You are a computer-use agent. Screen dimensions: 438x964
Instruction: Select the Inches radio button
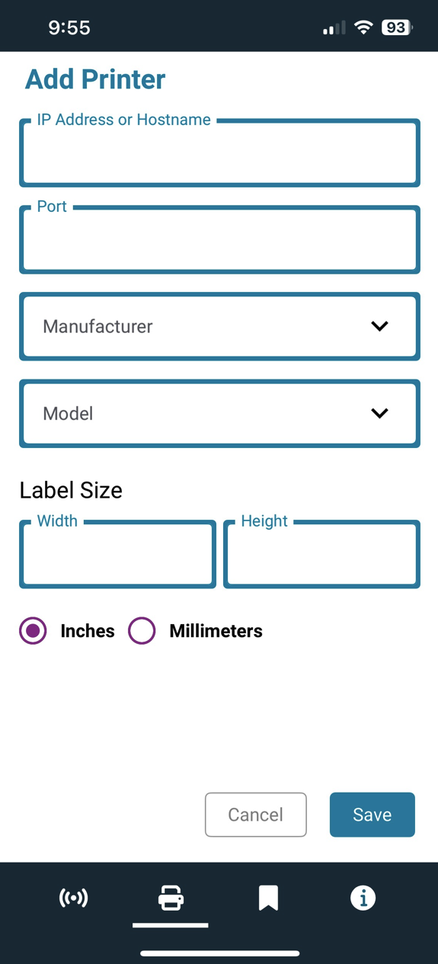33,630
